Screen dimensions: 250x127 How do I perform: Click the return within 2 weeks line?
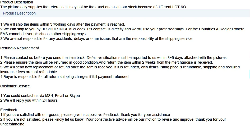pyautogui.click(x=107, y=62)
